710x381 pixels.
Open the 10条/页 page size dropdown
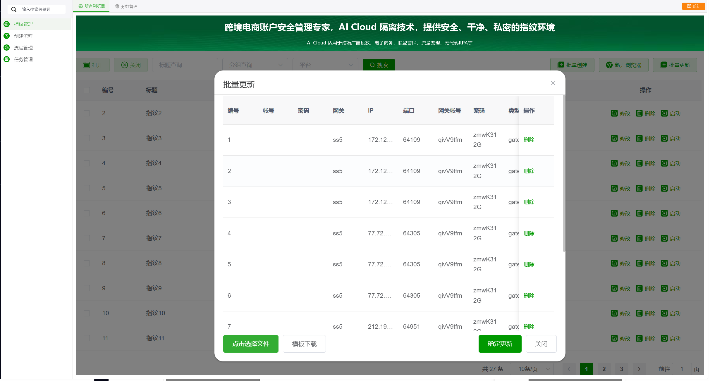coord(532,369)
